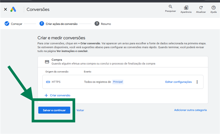Click the 'Criar e medir conversões' heading
The height and width of the screenshot is (134, 220).
[61, 38]
